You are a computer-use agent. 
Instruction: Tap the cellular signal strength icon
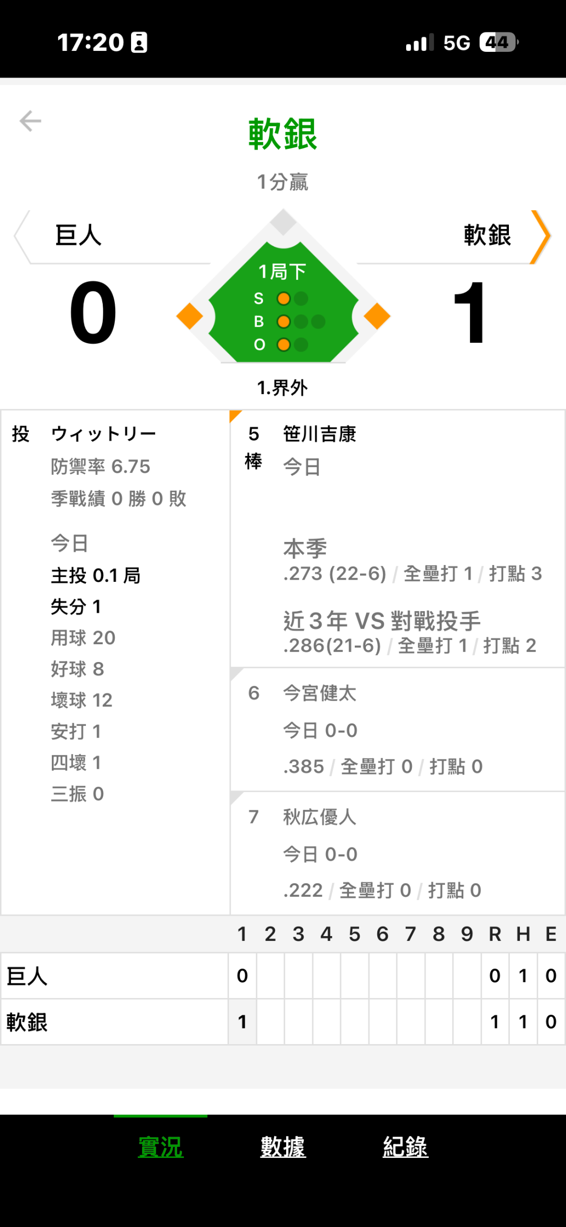419,42
